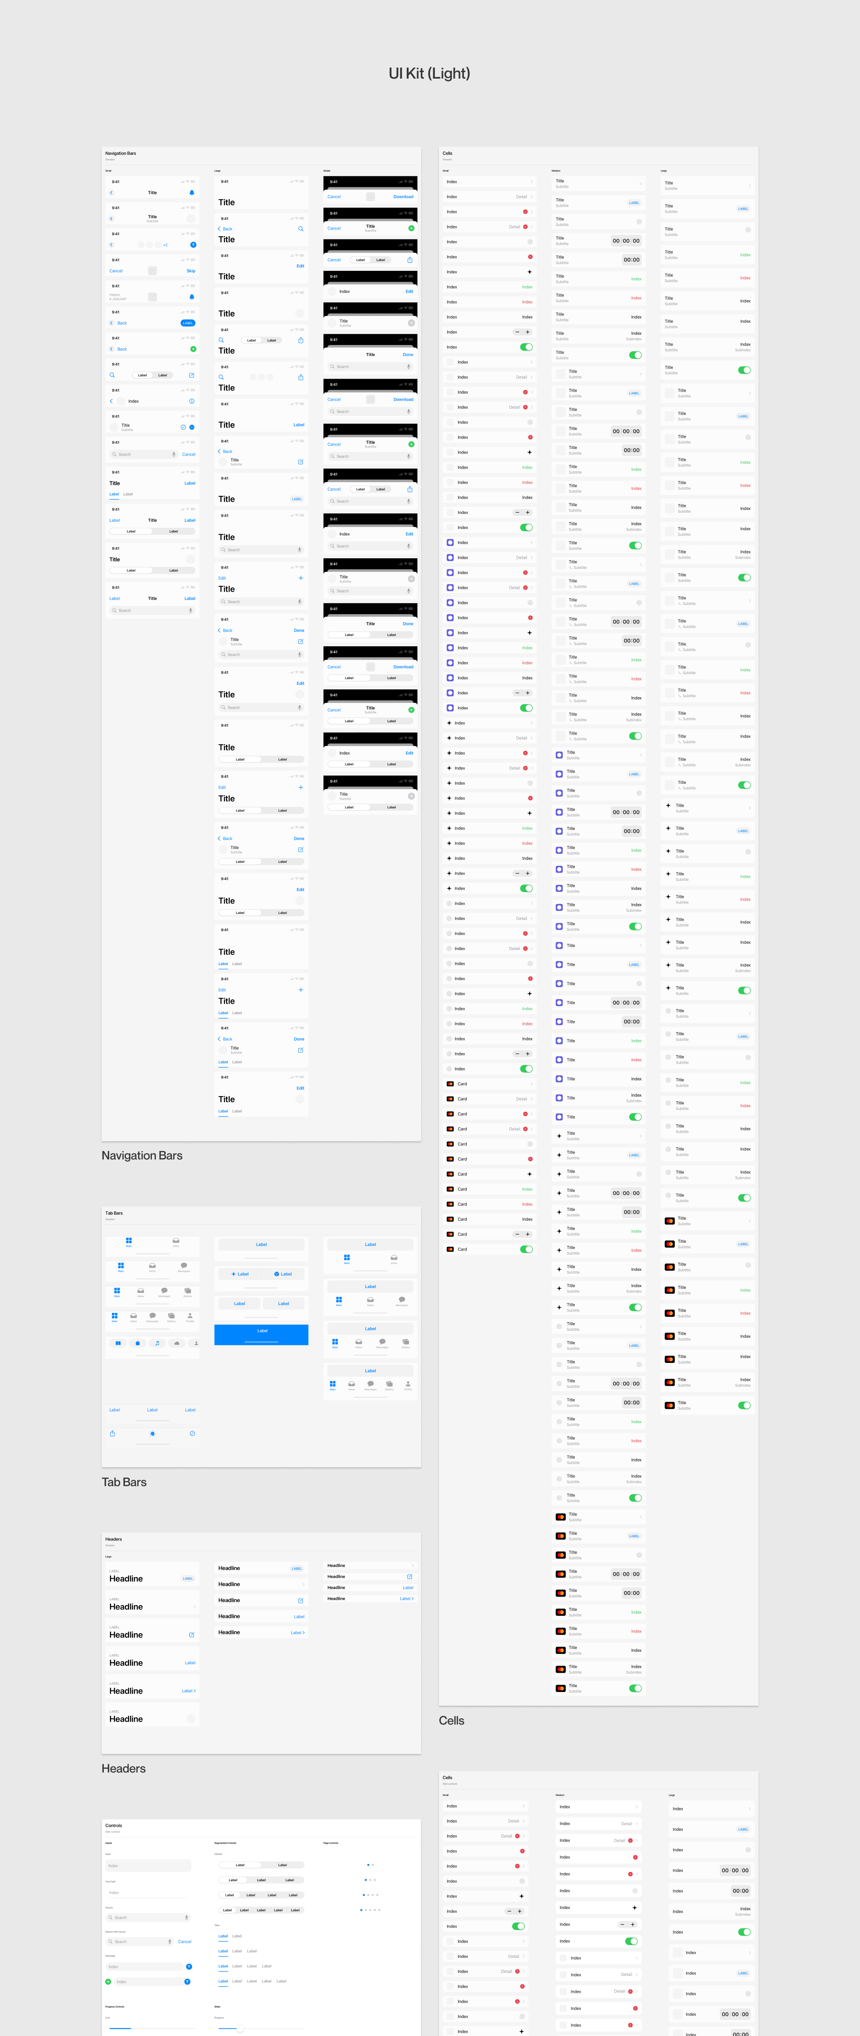The width and height of the screenshot is (860, 2036).
Task: Toggle switch in medium column card-icon Title row
Action: pos(636,1688)
